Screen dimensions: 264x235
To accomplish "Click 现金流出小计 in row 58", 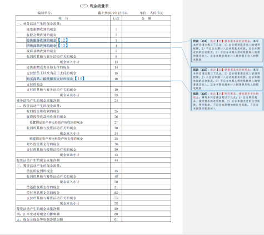I will point(69,203).
